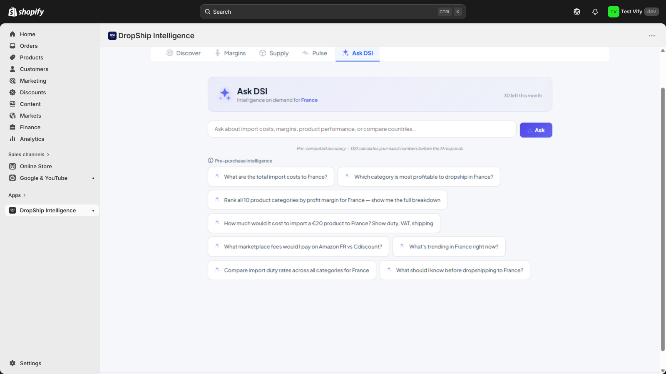
Task: Click the pin dot next to DropShip Intelligence
Action: pyautogui.click(x=93, y=211)
